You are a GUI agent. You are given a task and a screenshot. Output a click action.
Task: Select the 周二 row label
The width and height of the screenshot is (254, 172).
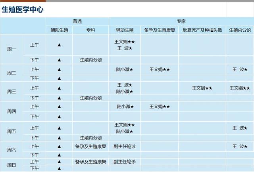click(x=12, y=73)
